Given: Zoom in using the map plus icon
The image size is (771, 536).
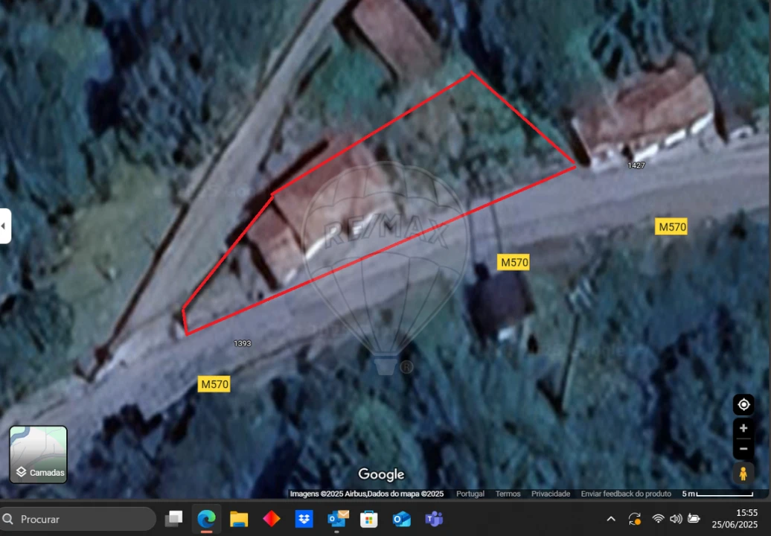Looking at the screenshot, I should tap(743, 428).
